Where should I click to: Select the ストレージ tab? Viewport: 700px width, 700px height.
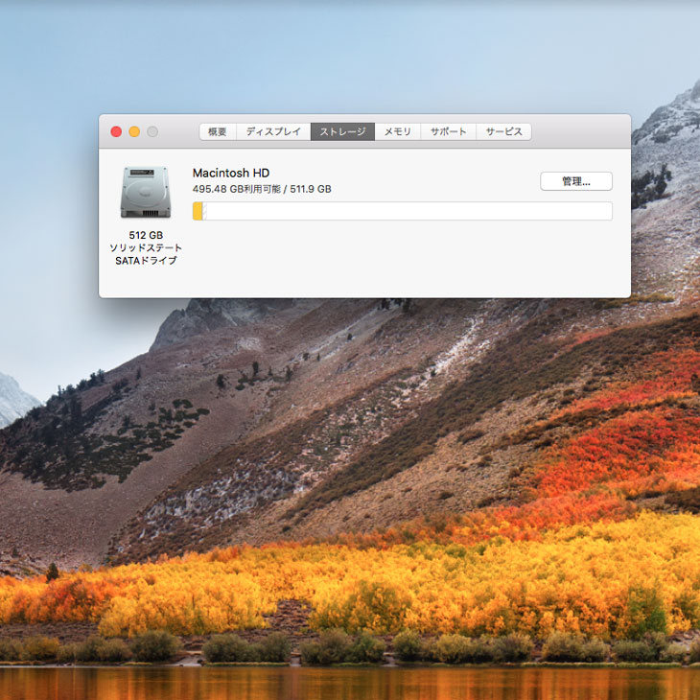coord(342,131)
